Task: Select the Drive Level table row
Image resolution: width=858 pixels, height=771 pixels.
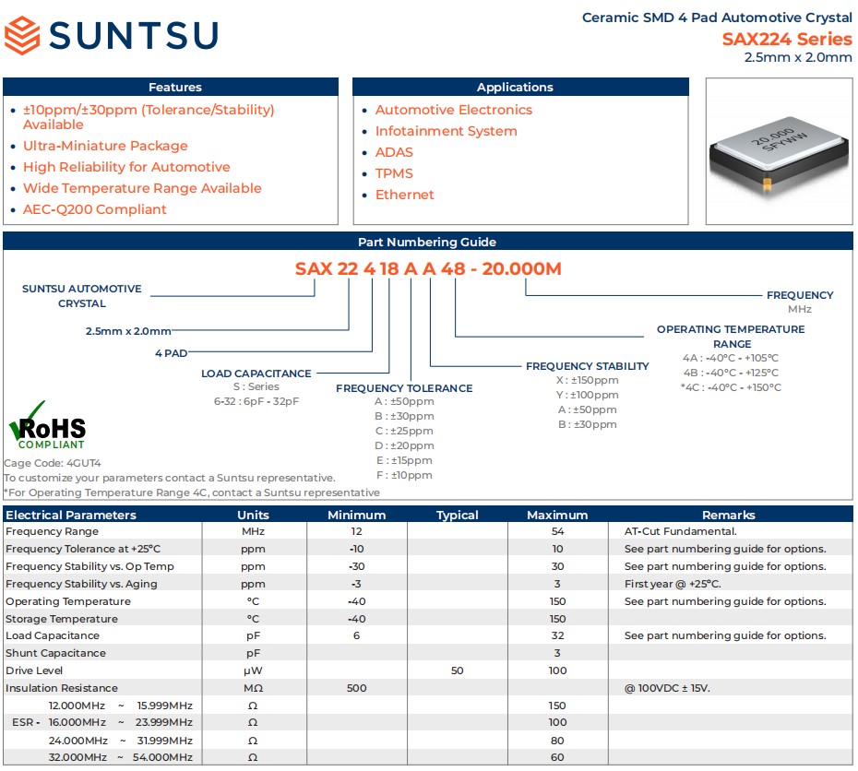Action: tap(428, 670)
